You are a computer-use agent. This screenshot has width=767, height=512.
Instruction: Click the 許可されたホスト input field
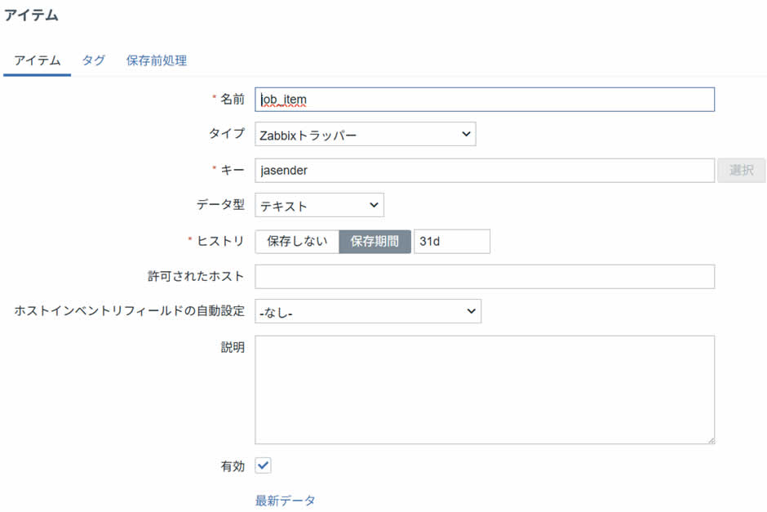(485, 276)
